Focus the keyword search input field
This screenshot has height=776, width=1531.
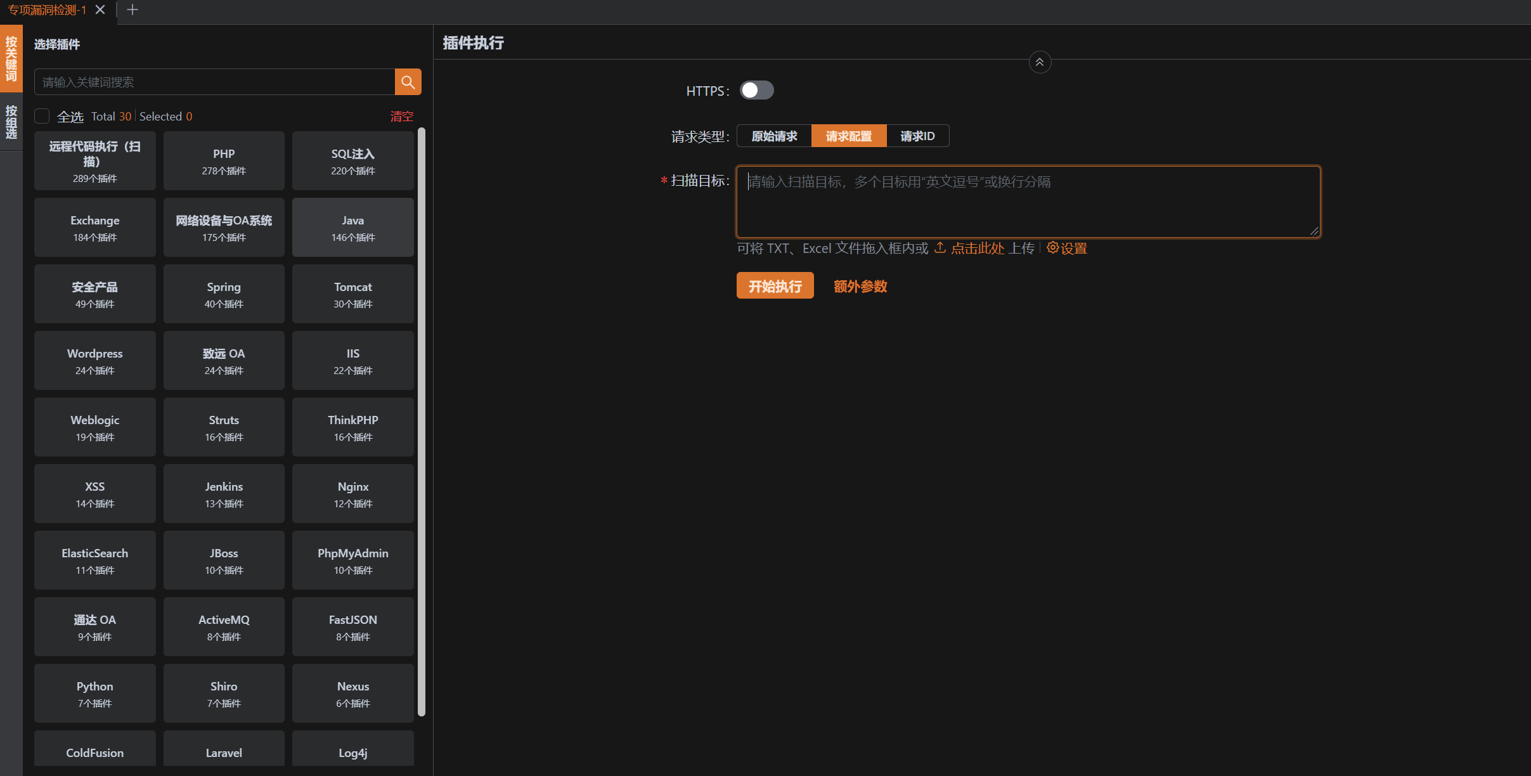(x=214, y=82)
